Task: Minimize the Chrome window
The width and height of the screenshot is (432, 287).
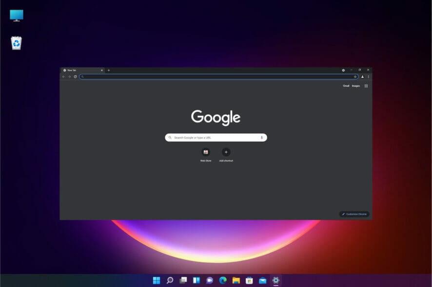Action: coord(351,70)
